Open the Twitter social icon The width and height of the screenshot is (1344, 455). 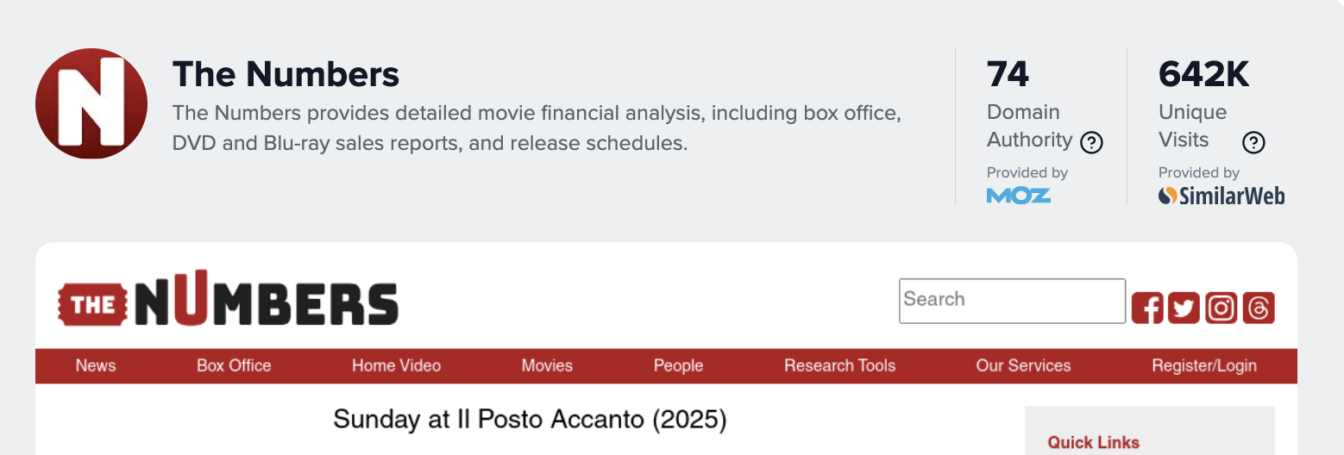(x=1184, y=308)
